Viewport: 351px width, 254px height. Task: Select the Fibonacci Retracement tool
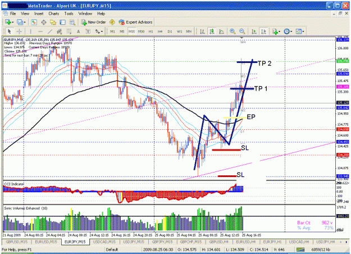tap(69, 31)
